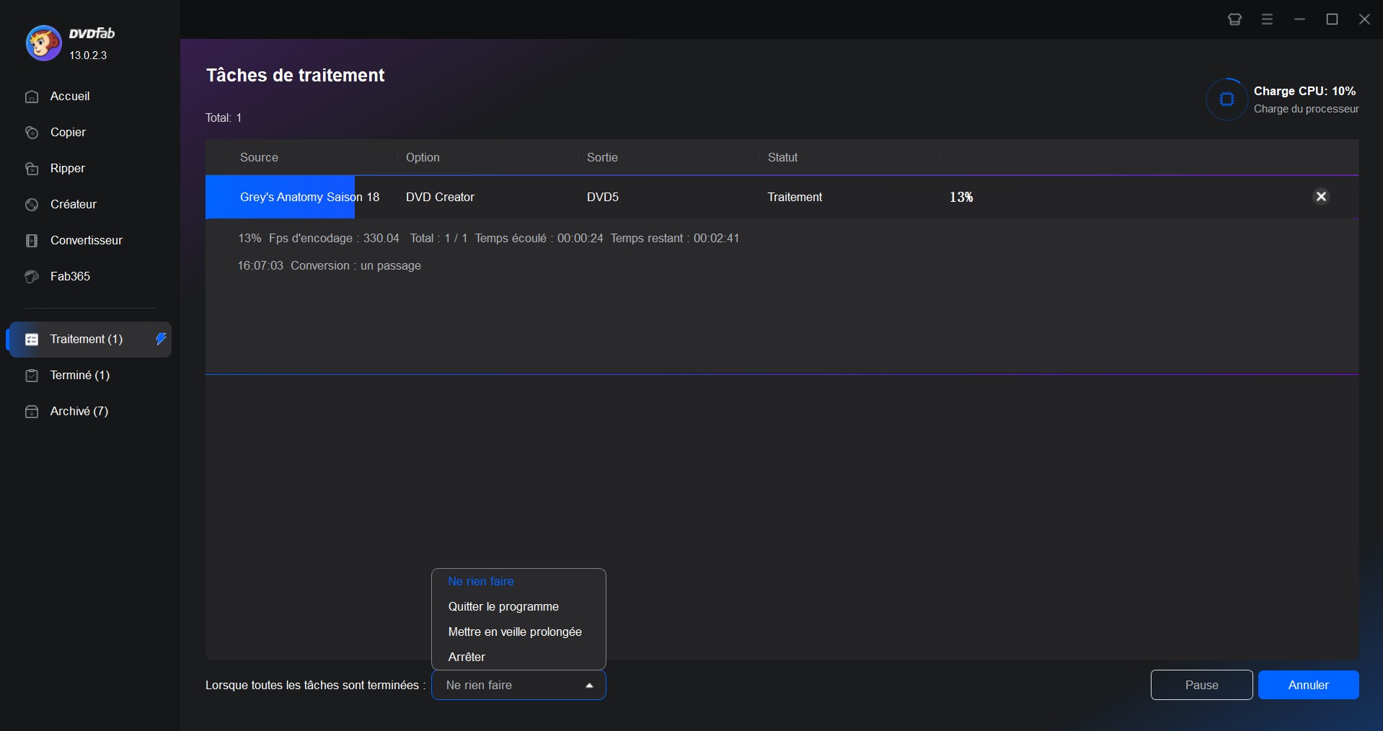
Task: Select the Copier disc icon
Action: pyautogui.click(x=32, y=133)
